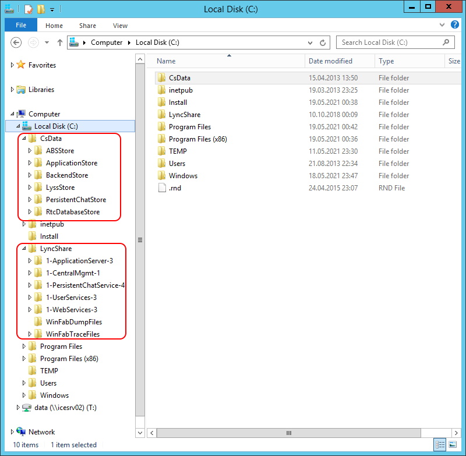Select 1-CentralMgmt-1 in the tree
The width and height of the screenshot is (466, 456).
[73, 273]
